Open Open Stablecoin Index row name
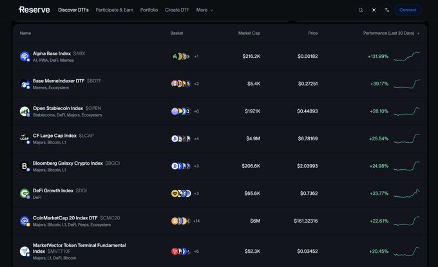The width and height of the screenshot is (438, 267). (58, 108)
